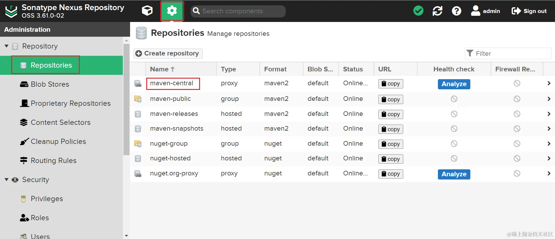Image resolution: width=555 pixels, height=239 pixels.
Task: Copy the URL for nuget.org-proxy
Action: click(x=391, y=174)
